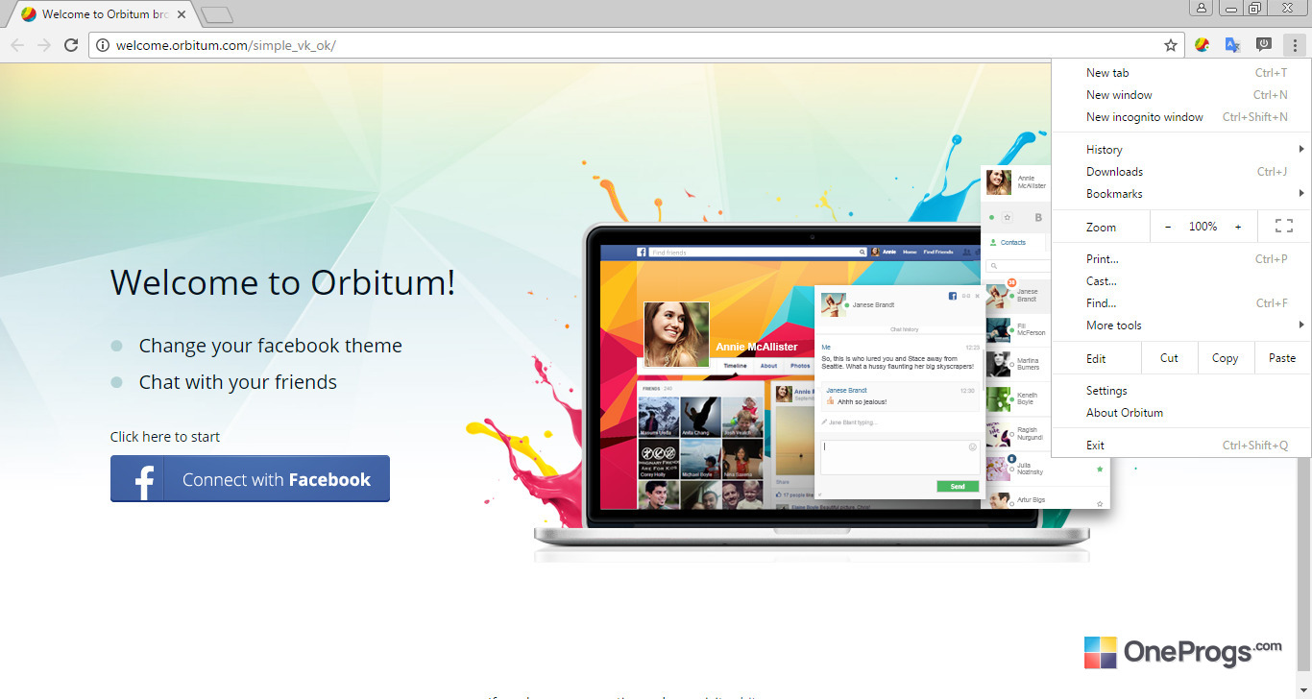Click the forward navigation arrow

43,45
